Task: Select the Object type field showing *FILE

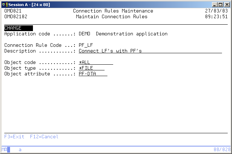Action: point(91,68)
